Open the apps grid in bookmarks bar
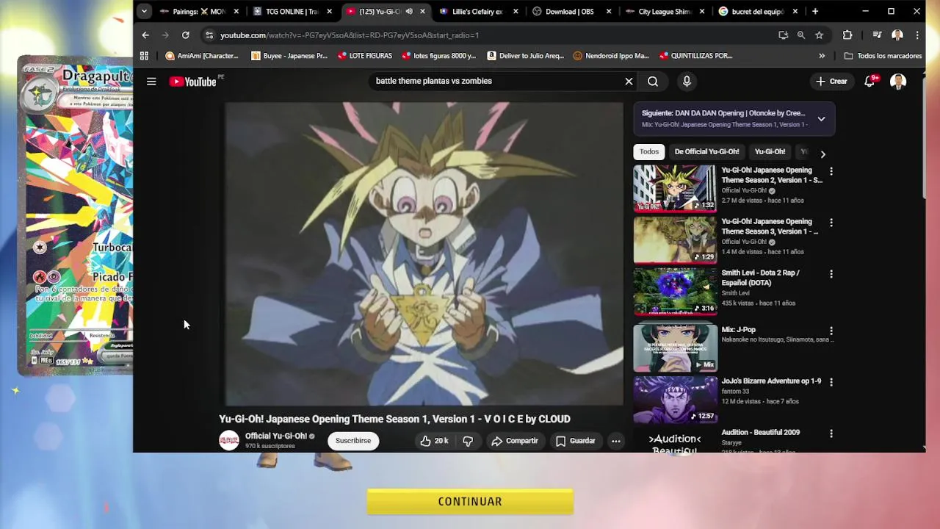Screen dimensions: 940x529 tap(144, 56)
